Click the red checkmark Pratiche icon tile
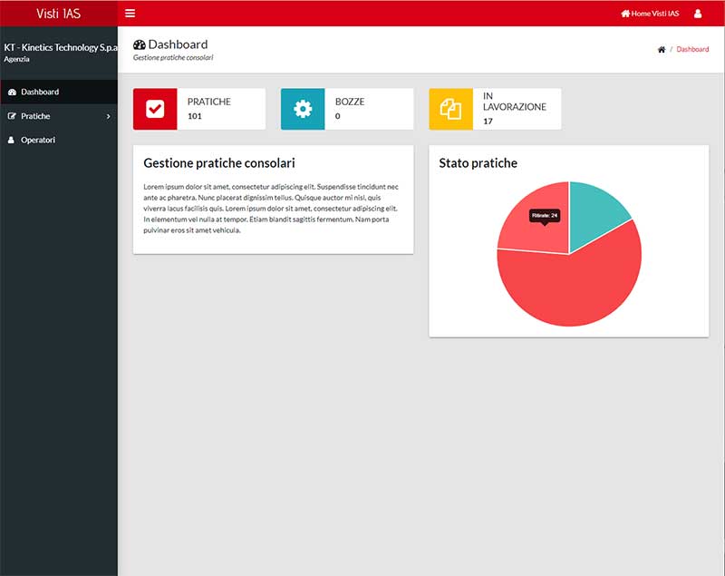The image size is (725, 576). coord(155,109)
